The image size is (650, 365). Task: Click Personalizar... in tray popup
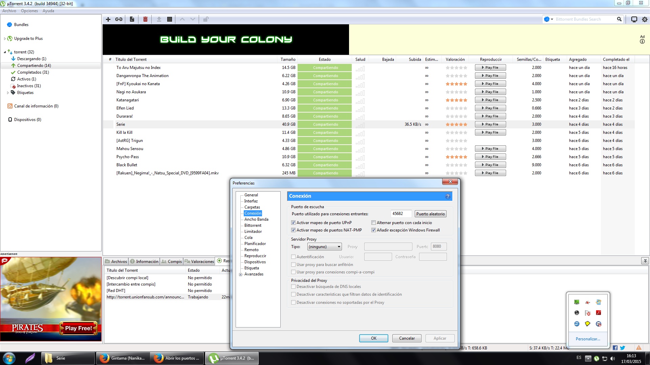pyautogui.click(x=588, y=339)
